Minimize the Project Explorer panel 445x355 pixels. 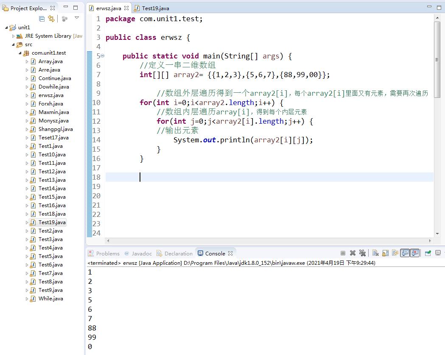(66, 6)
